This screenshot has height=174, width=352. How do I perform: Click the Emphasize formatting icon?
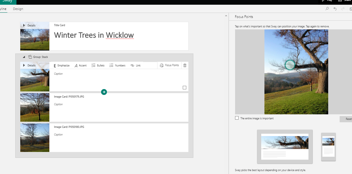coord(55,66)
